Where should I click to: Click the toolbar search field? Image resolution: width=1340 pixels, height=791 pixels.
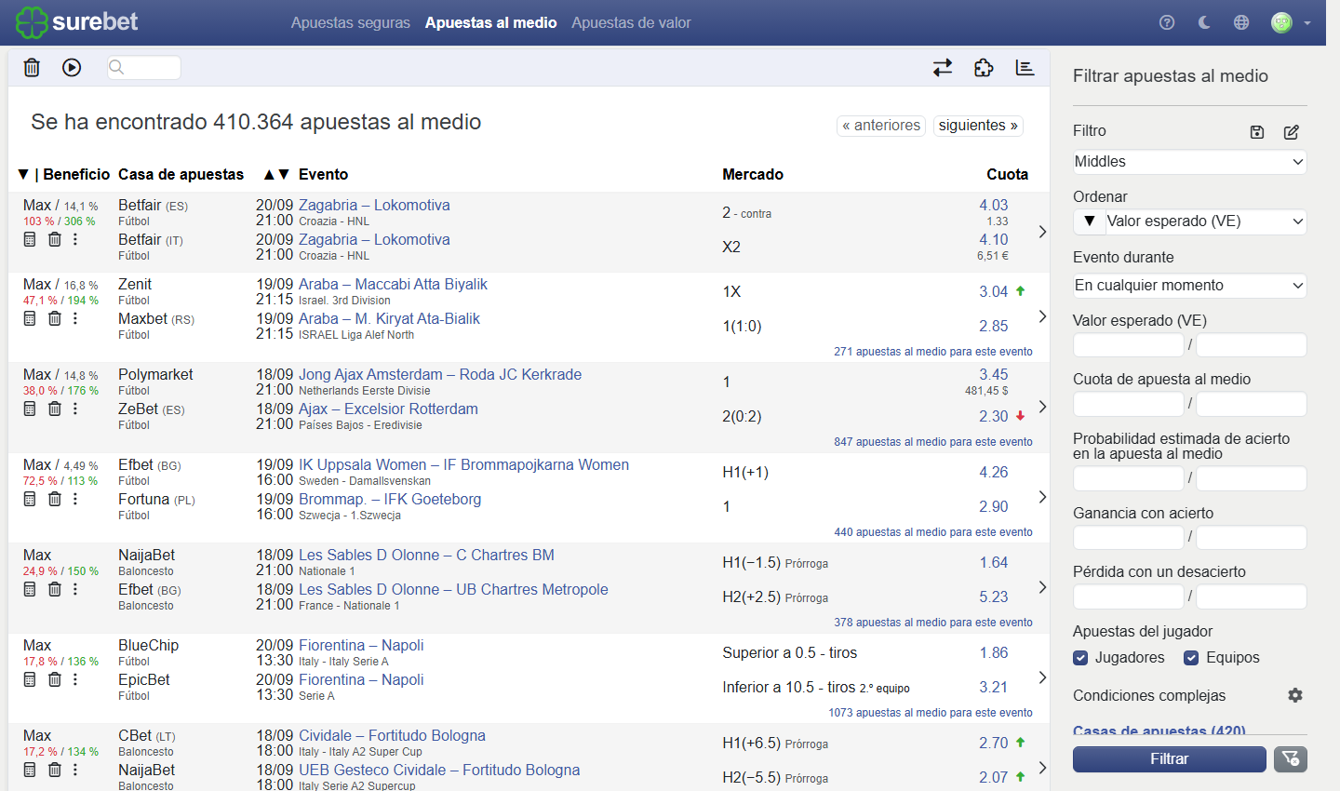click(144, 67)
